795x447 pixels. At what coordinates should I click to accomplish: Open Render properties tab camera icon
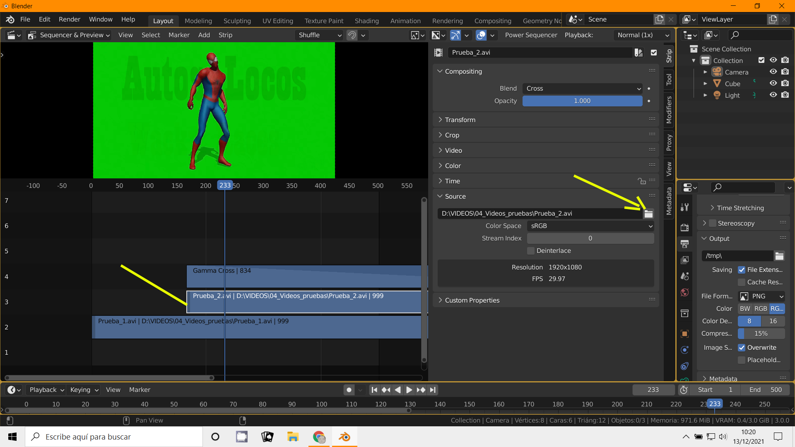pyautogui.click(x=685, y=228)
